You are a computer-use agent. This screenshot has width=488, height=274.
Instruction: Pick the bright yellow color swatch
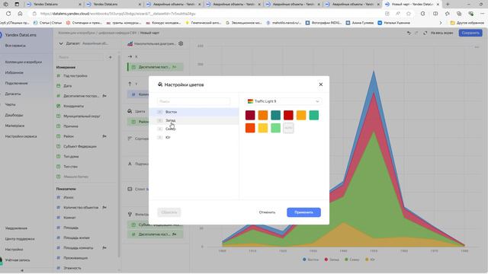coord(262,128)
